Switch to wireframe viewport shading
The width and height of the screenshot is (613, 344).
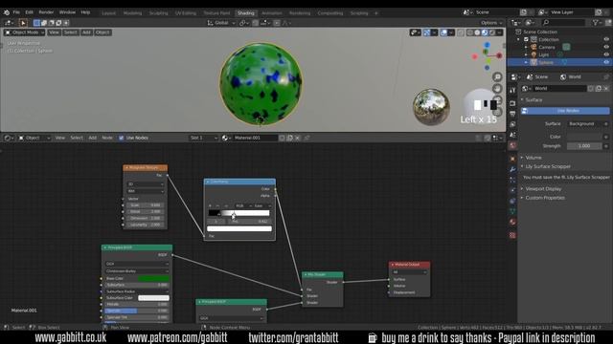coord(470,32)
